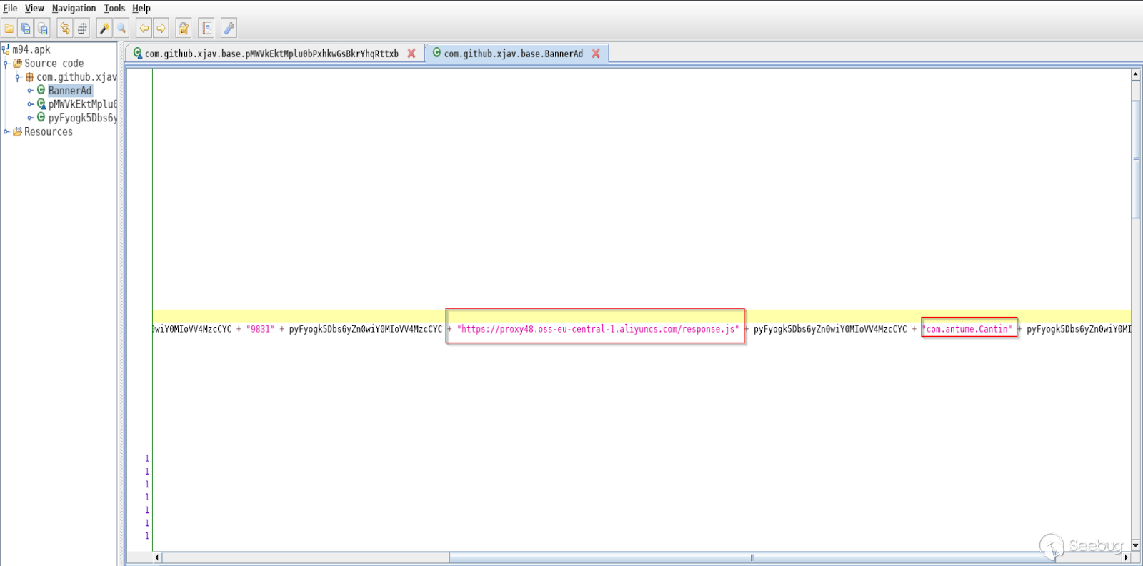Open the Tools menu
The image size is (1143, 566).
114,9
